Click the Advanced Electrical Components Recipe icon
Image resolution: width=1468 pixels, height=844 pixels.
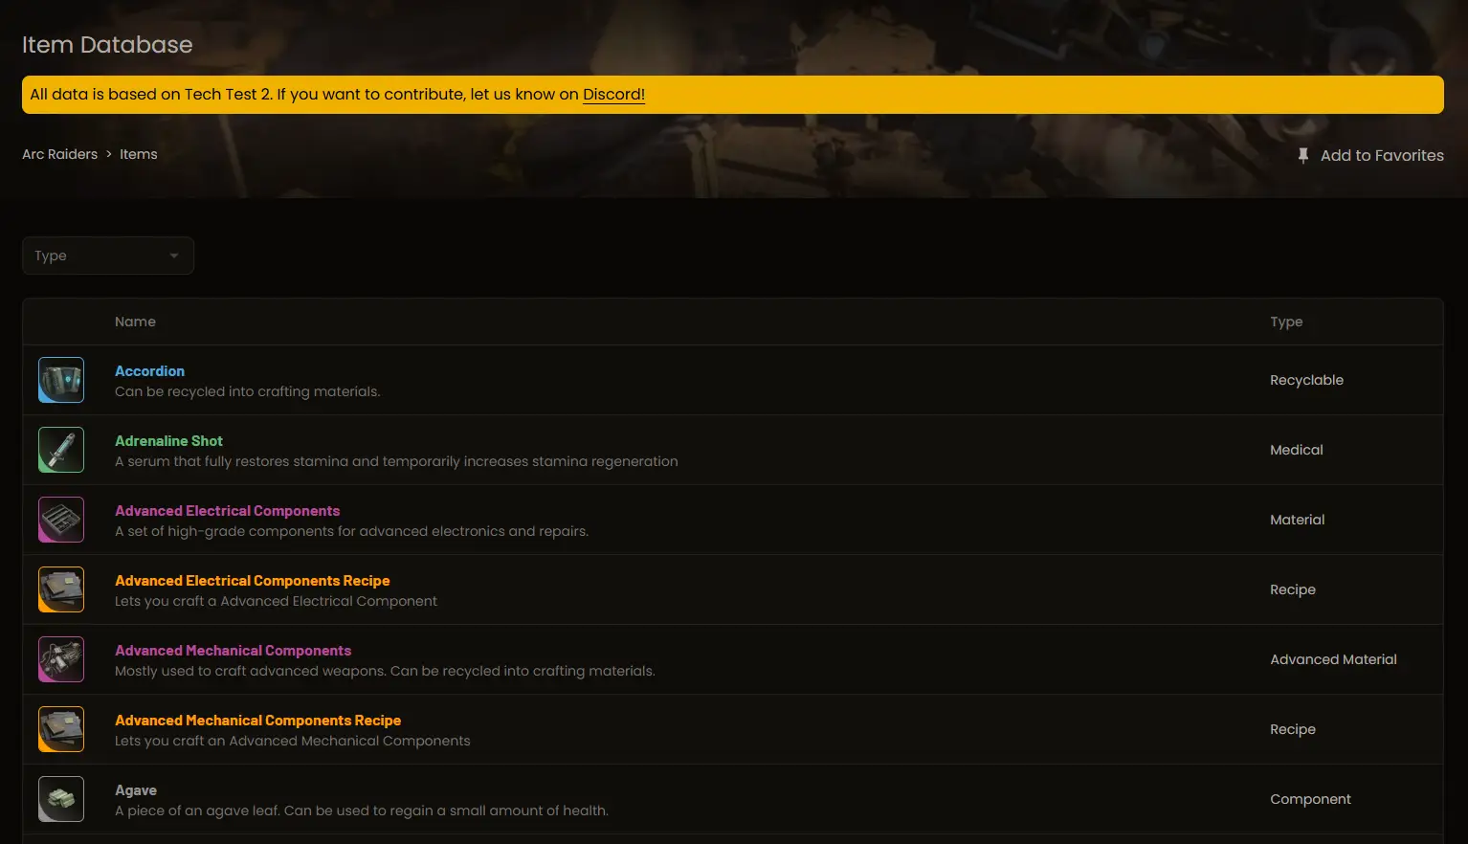[x=61, y=589]
